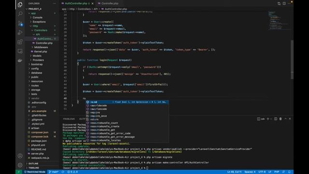Click Controllers in the breadcrumb path
The width and height of the screenshot is (309, 174).
84,9
